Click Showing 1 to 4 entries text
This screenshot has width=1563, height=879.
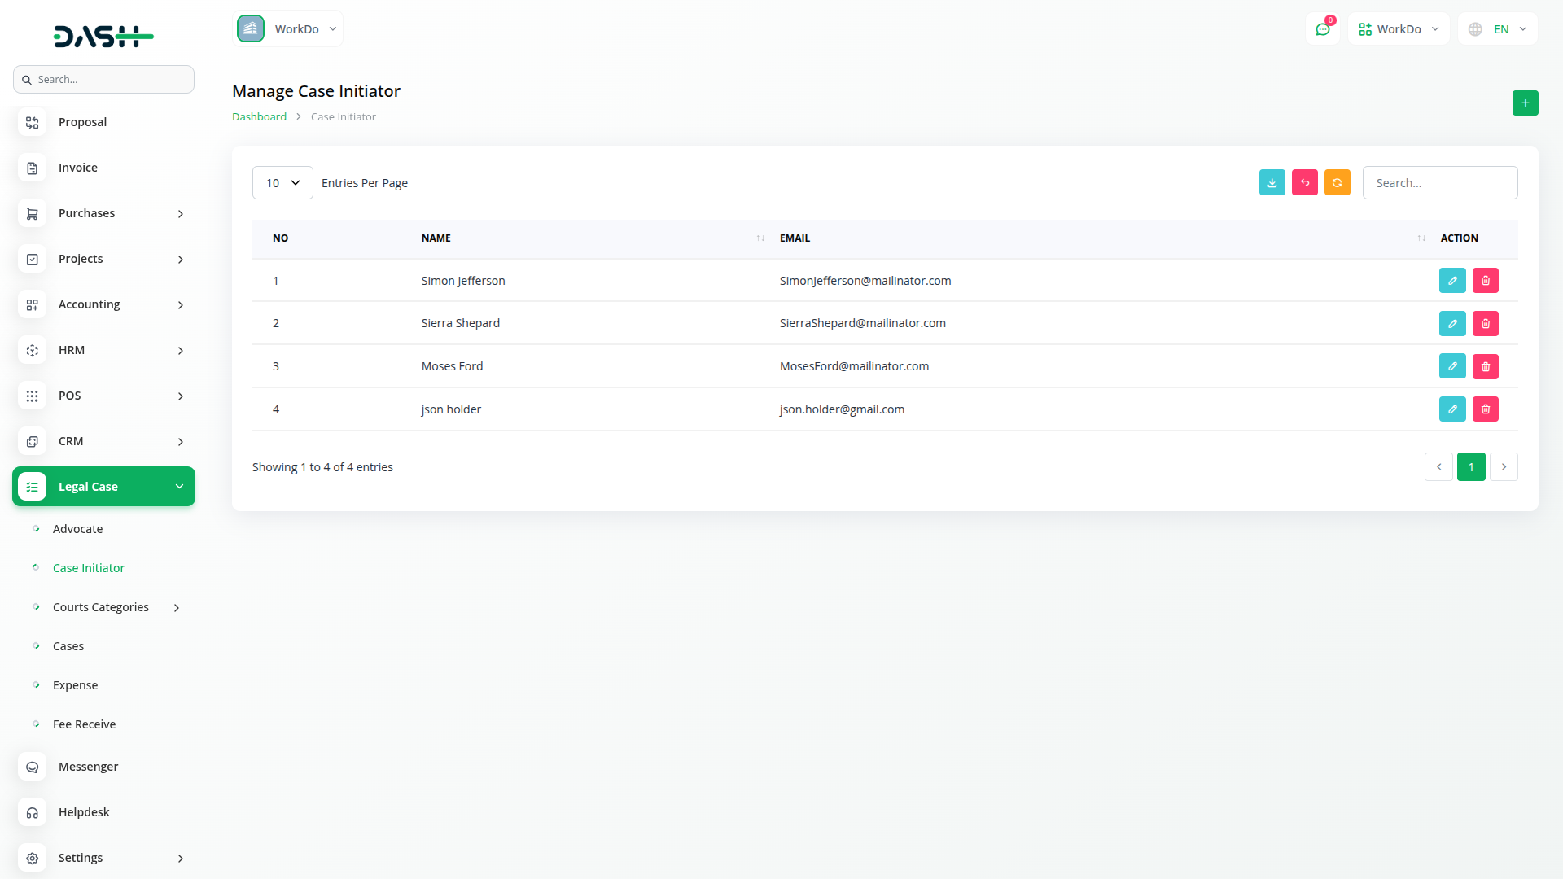322,467
